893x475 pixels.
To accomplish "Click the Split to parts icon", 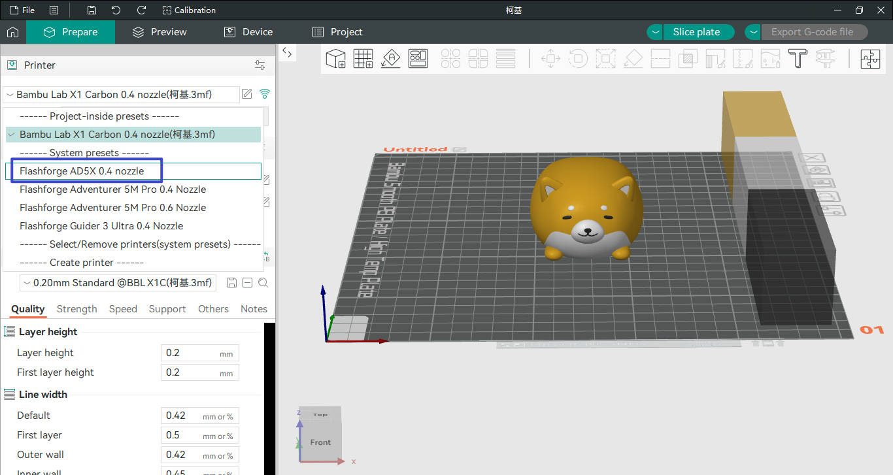I will tap(479, 59).
